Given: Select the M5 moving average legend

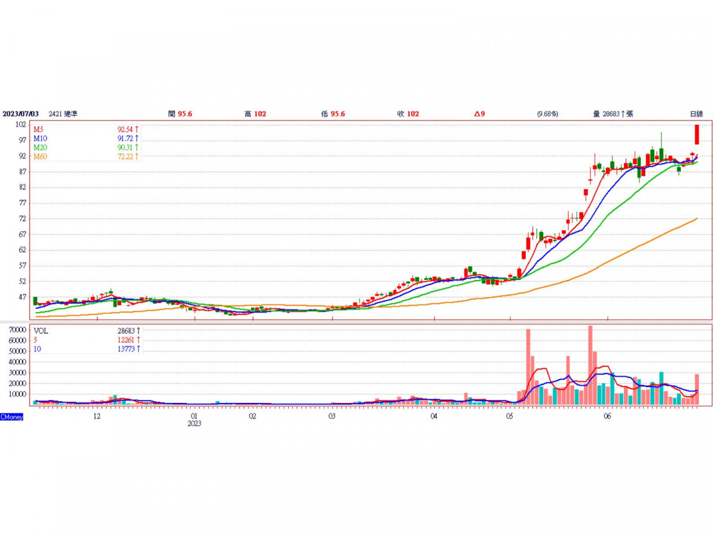Looking at the screenshot, I should point(86,129).
